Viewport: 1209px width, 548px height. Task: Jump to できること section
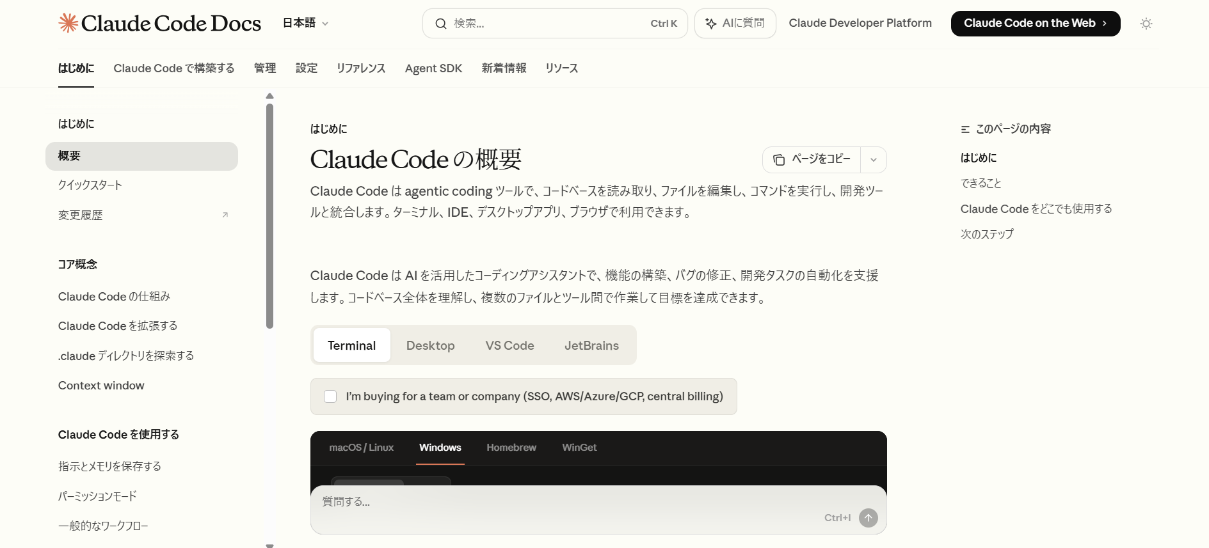[981, 184]
